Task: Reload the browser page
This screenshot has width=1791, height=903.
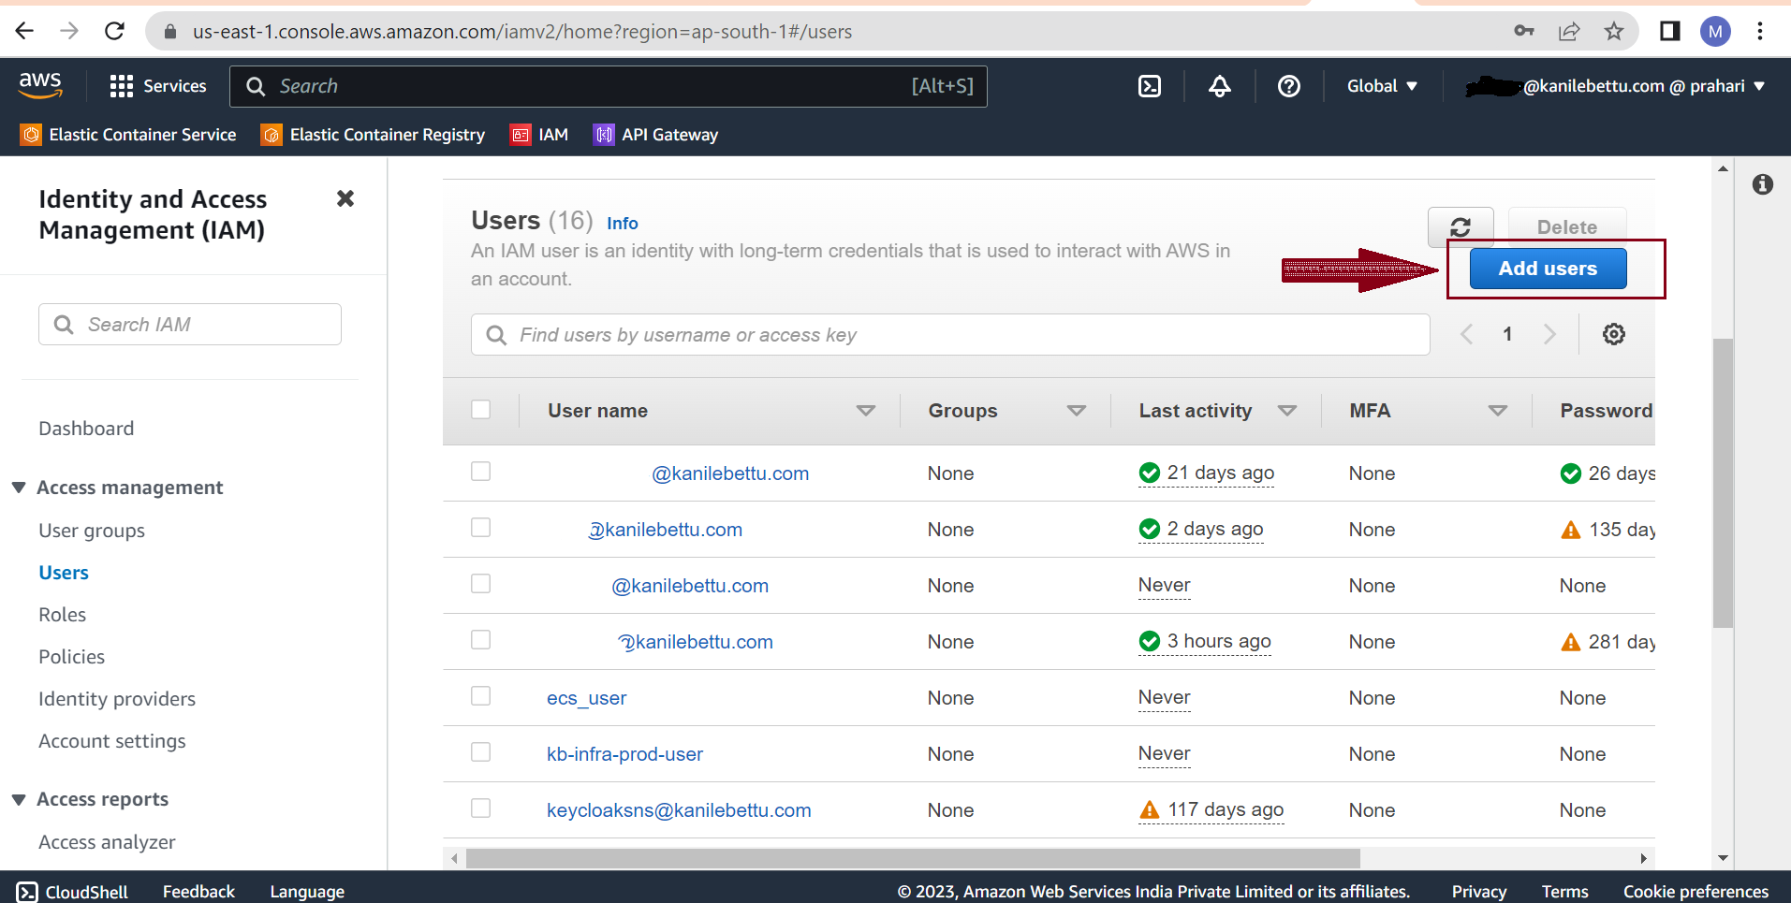Action: tap(114, 31)
